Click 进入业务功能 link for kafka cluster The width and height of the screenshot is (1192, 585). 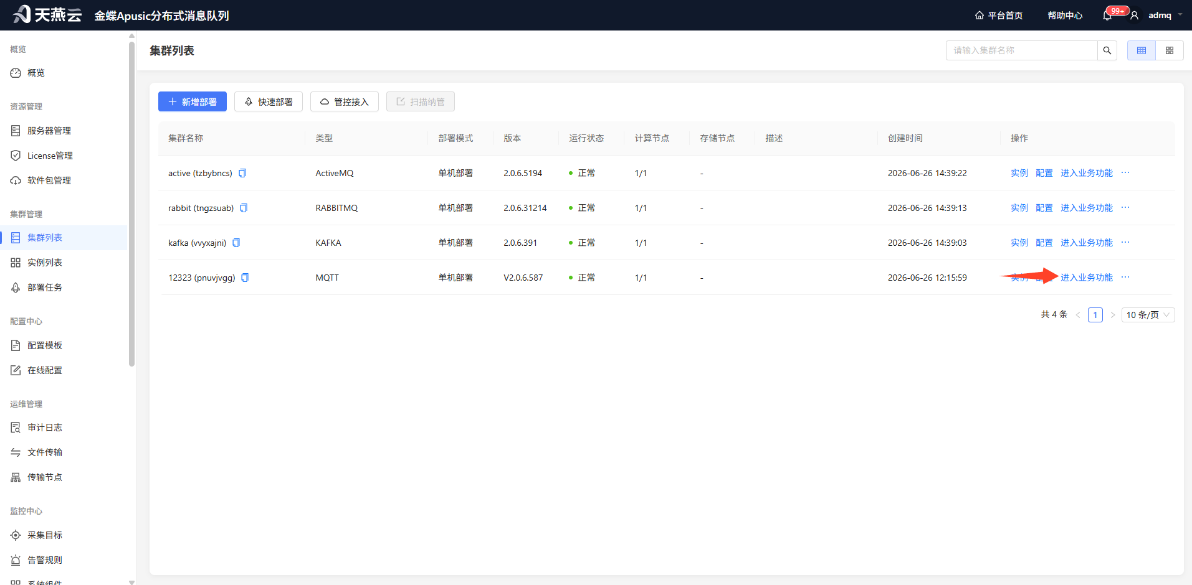click(1087, 243)
